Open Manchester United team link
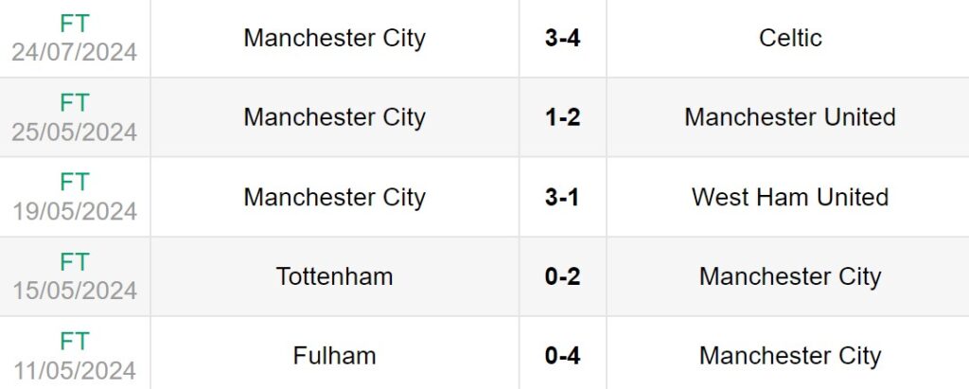969x389 pixels. 790,117
